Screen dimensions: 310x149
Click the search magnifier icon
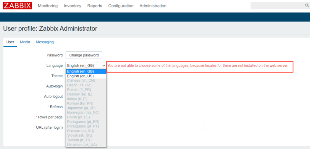307,5
